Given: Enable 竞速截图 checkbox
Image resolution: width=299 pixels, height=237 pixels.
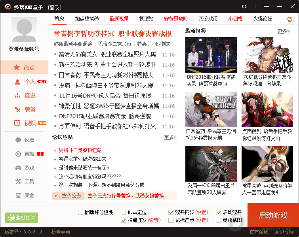Looking at the screenshot, I should [x=218, y=220].
